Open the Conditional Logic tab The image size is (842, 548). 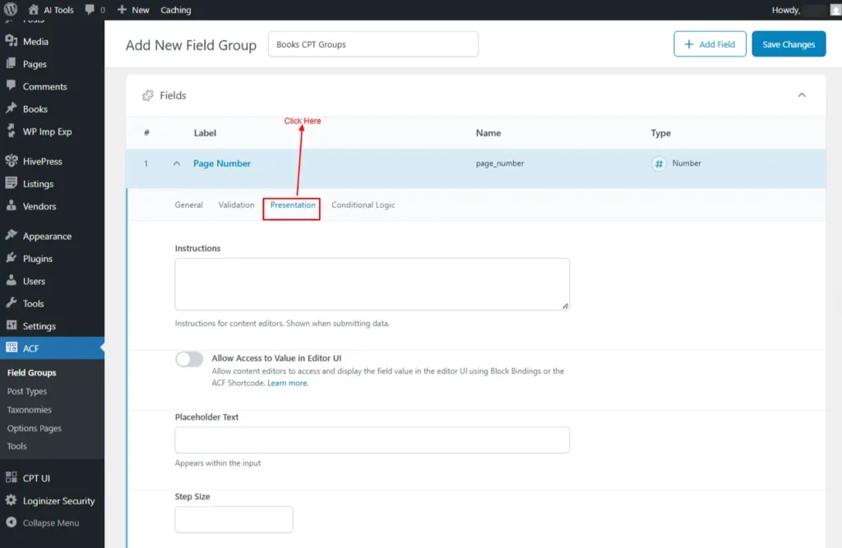tap(363, 205)
